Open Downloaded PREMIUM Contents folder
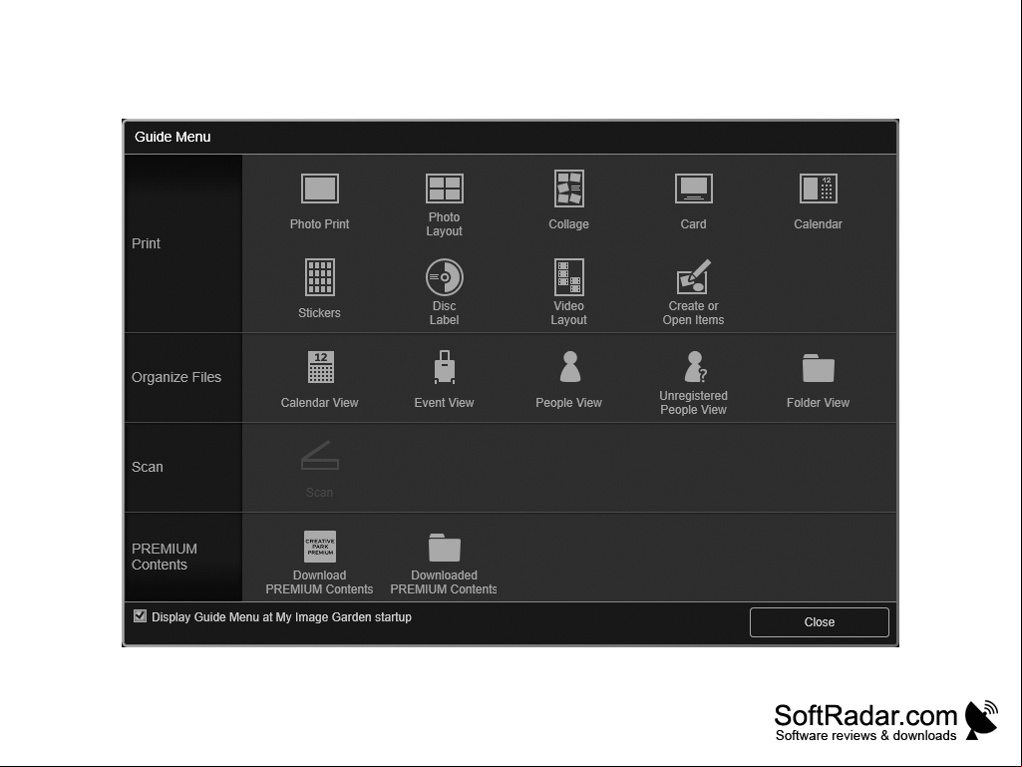 click(445, 548)
